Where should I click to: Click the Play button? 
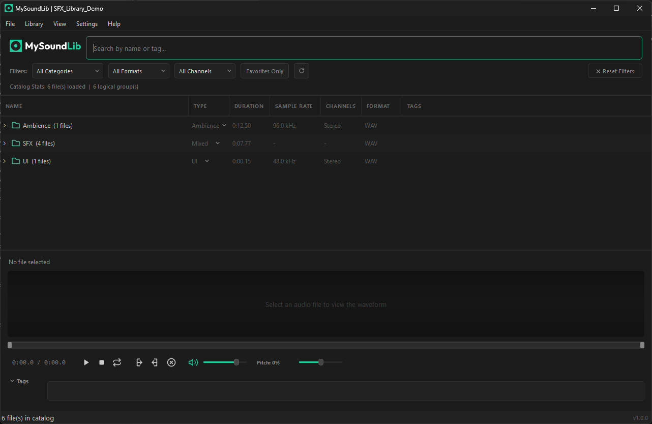[x=86, y=362]
